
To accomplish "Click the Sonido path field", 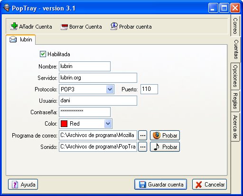I will 98,147.
